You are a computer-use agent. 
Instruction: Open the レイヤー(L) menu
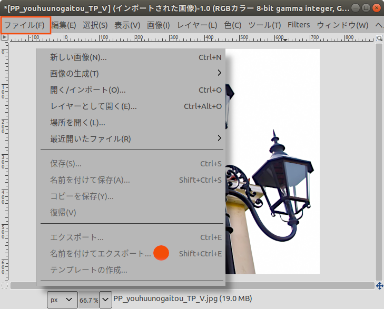point(197,25)
